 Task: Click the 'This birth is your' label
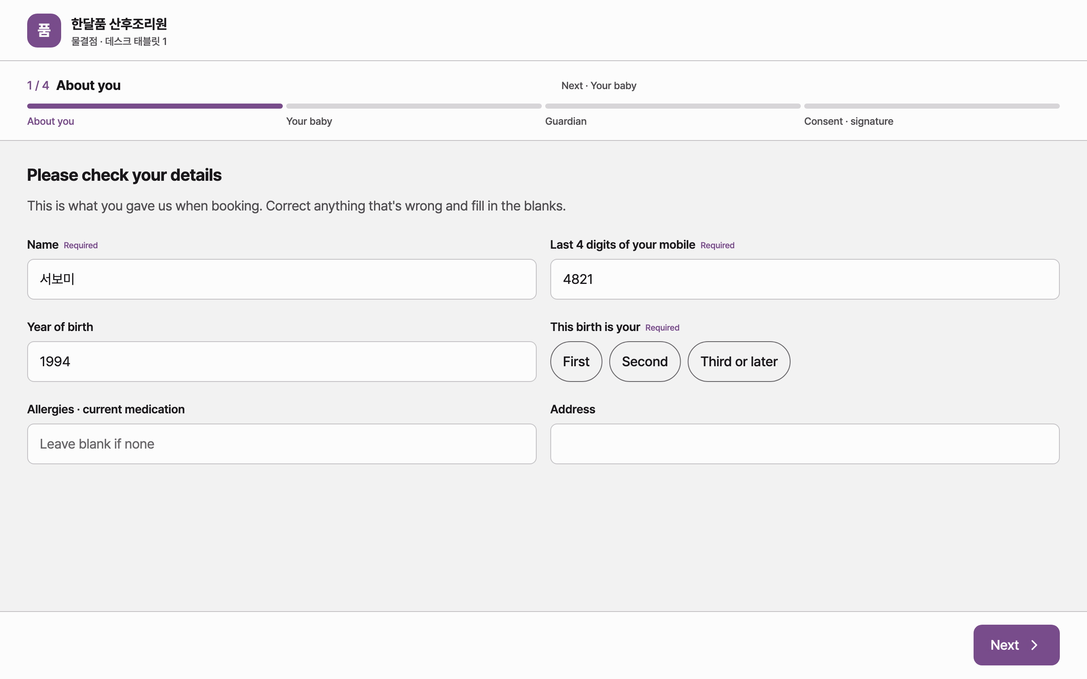(x=595, y=327)
